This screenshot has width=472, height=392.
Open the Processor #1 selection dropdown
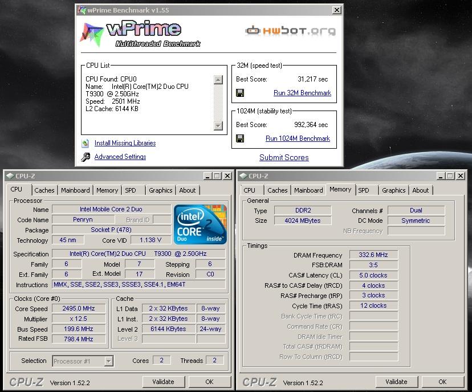(x=109, y=361)
